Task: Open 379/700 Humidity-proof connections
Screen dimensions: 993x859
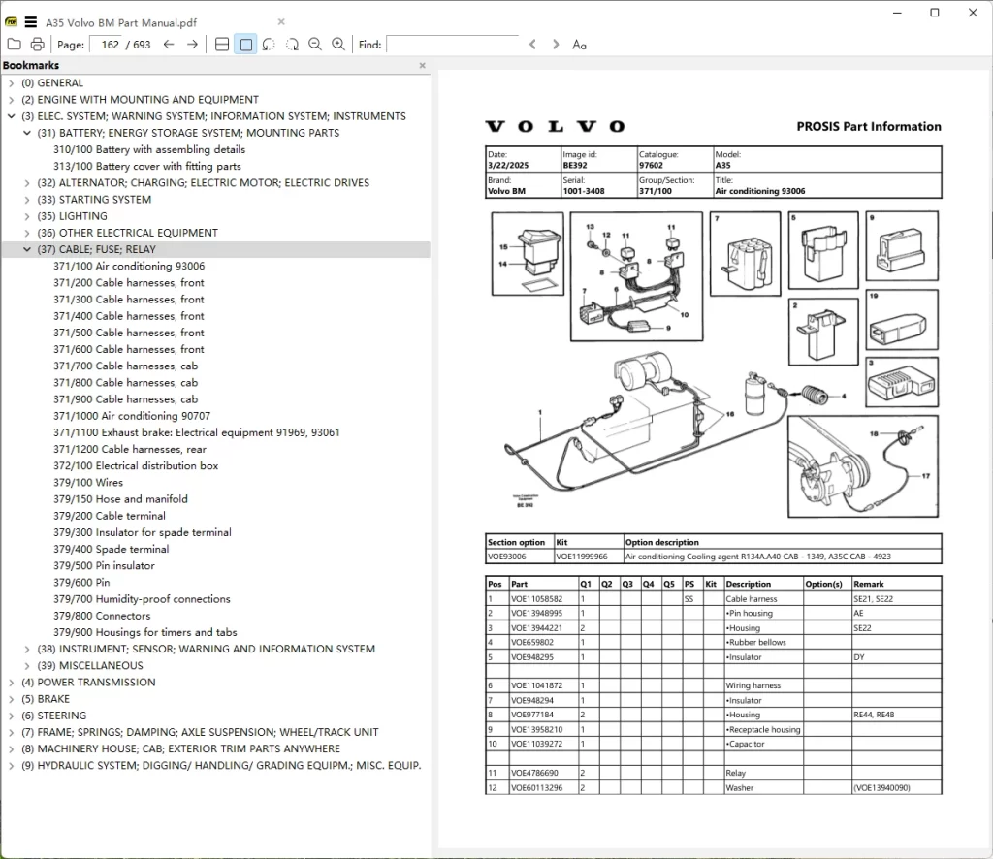Action: tap(142, 599)
